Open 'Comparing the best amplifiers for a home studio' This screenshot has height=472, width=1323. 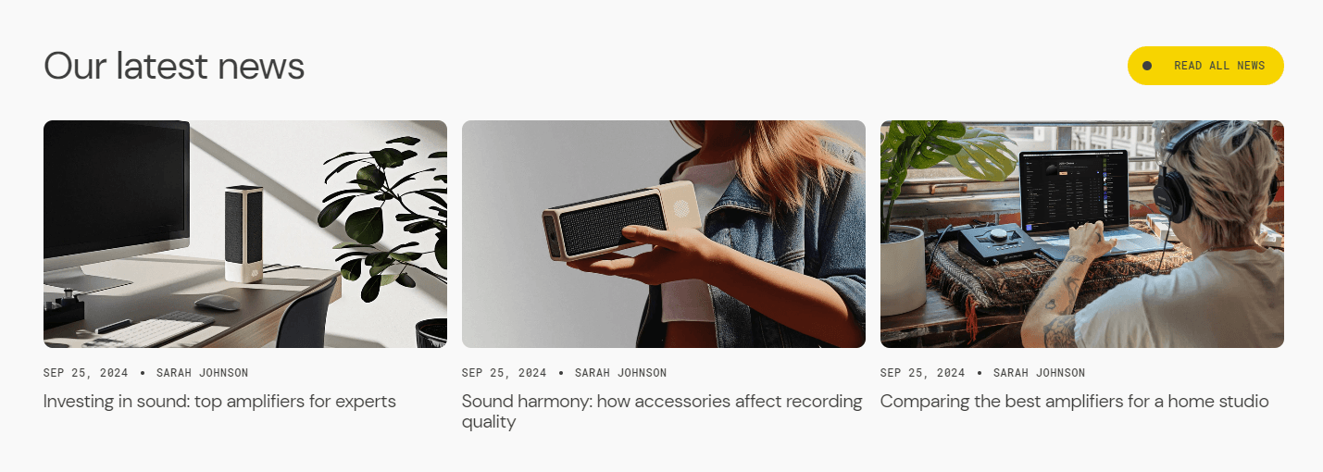point(1074,402)
